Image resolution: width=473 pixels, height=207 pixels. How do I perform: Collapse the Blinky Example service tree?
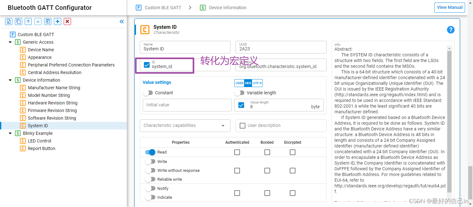pos(10,133)
